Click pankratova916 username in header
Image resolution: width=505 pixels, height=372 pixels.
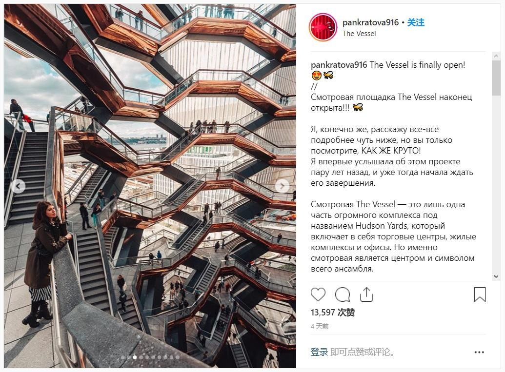click(371, 22)
